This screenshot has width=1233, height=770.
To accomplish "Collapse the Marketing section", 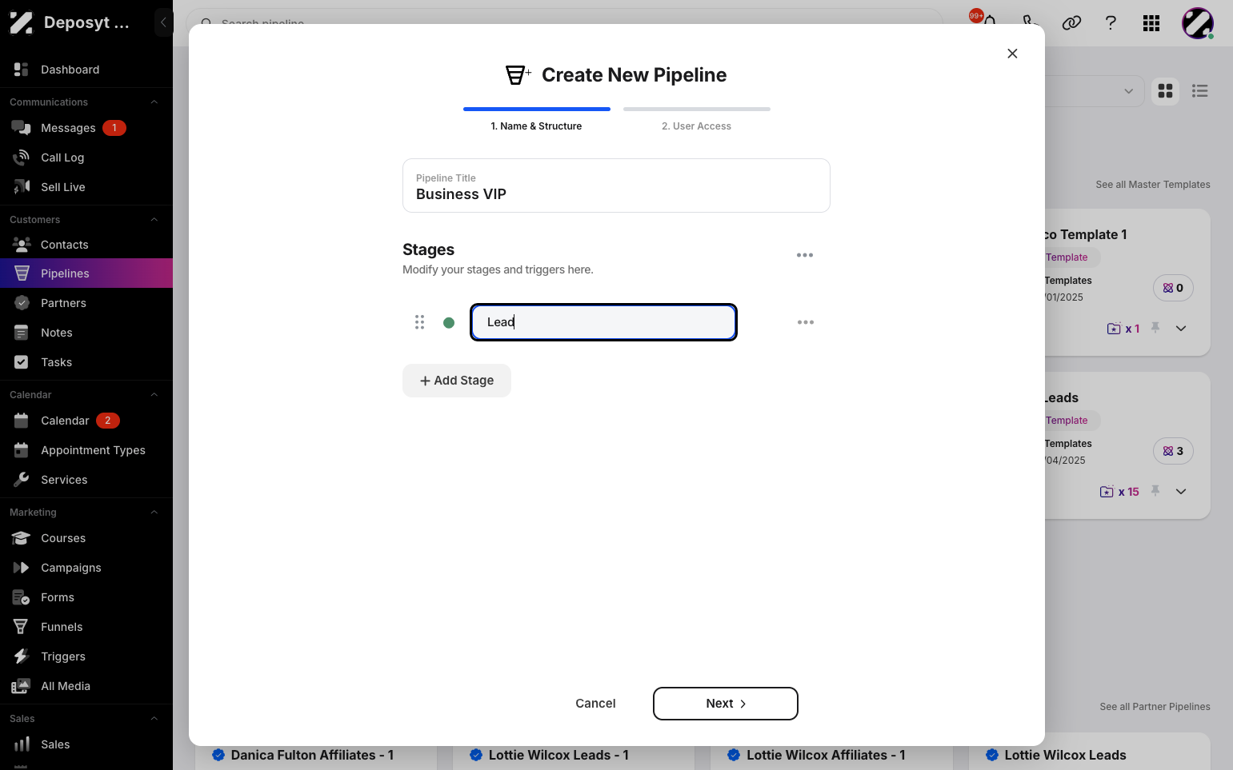I will 154,513.
